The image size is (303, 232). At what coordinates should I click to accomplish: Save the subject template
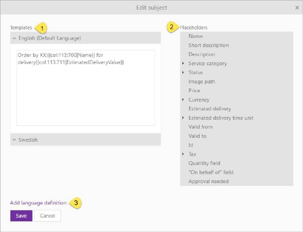[21, 215]
